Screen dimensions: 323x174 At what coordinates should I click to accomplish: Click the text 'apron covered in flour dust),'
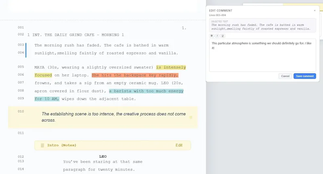tap(70, 91)
